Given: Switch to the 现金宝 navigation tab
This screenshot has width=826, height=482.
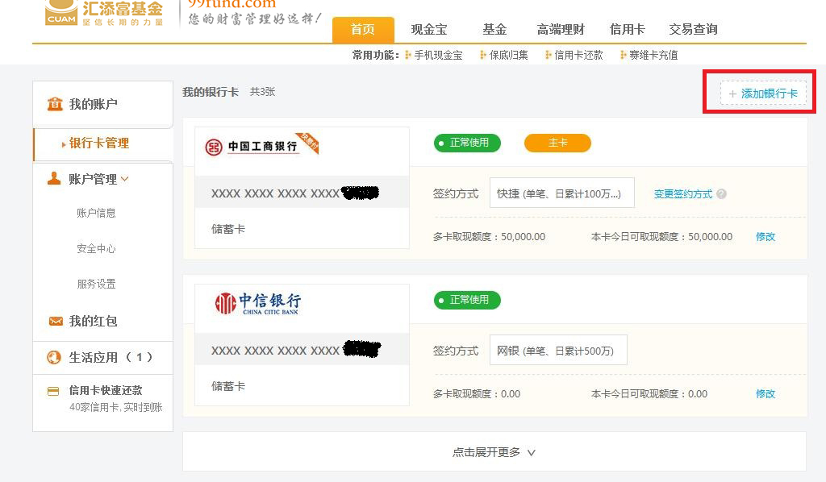Looking at the screenshot, I should pos(428,30).
